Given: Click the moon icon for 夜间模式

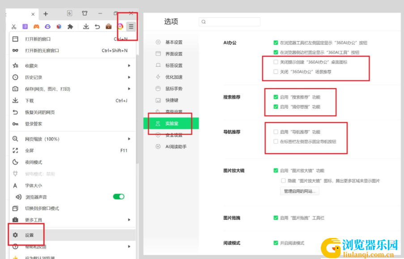Looking at the screenshot, I should (x=16, y=162).
